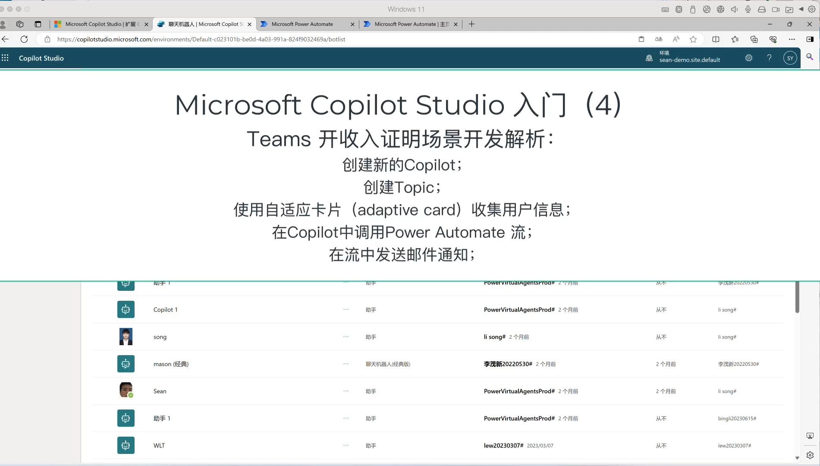The height and width of the screenshot is (466, 820).
Task: Click bingli20230615# owner text
Action: click(x=737, y=419)
